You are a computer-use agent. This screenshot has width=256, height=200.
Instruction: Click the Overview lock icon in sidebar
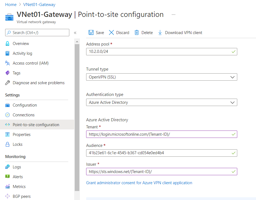pyautogui.click(x=8, y=44)
